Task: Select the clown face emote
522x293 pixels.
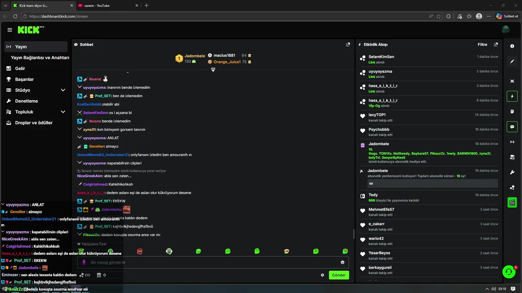Action: point(169,251)
